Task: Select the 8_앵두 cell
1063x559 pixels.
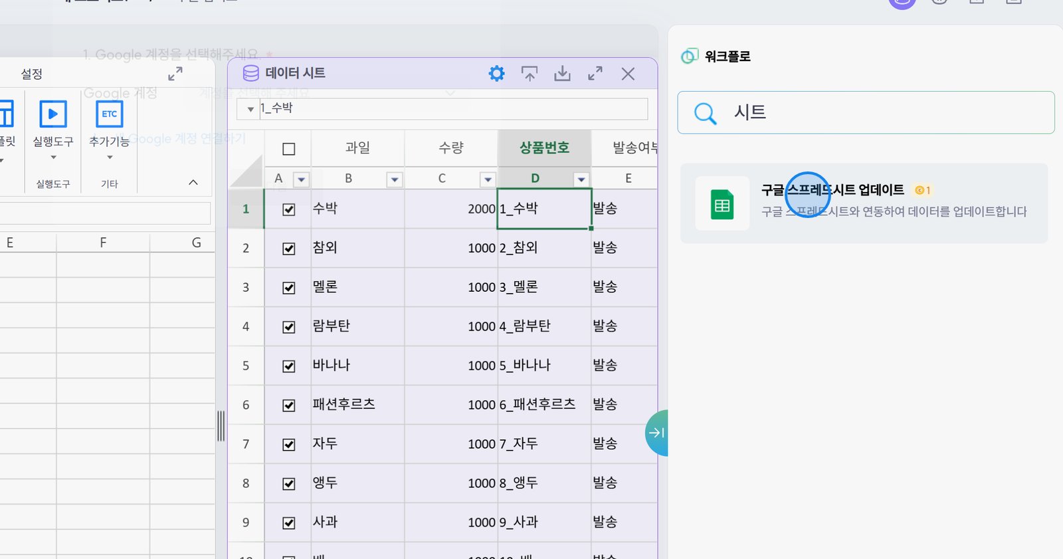Action: pyautogui.click(x=544, y=483)
